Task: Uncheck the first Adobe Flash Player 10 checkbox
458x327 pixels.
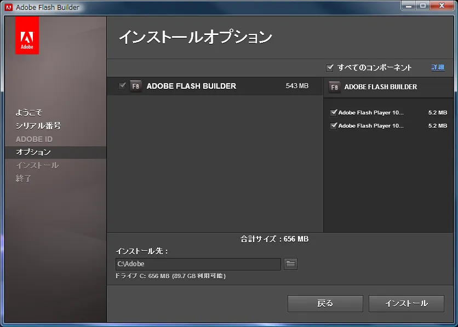Action: tap(333, 113)
